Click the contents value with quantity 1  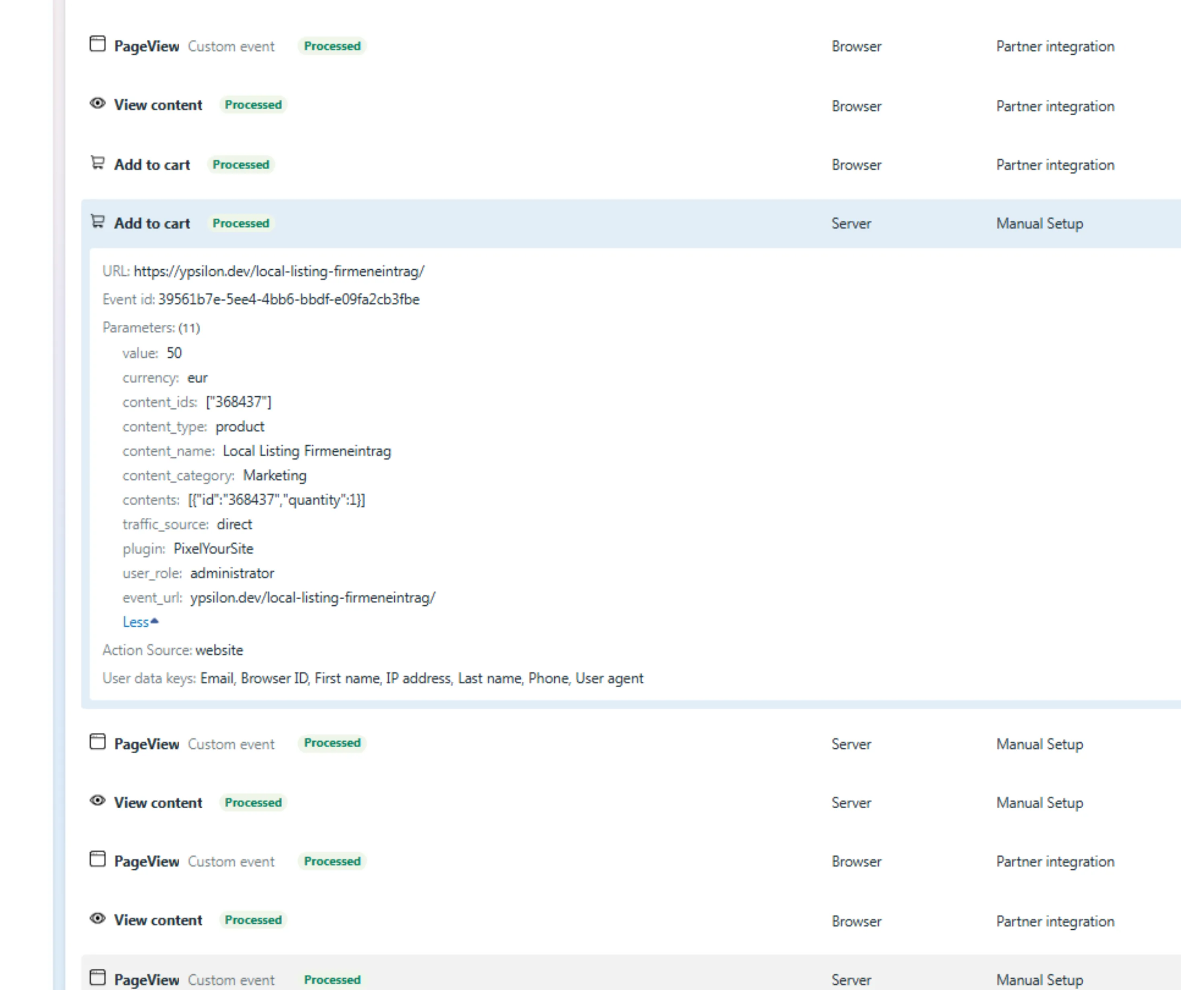click(276, 500)
